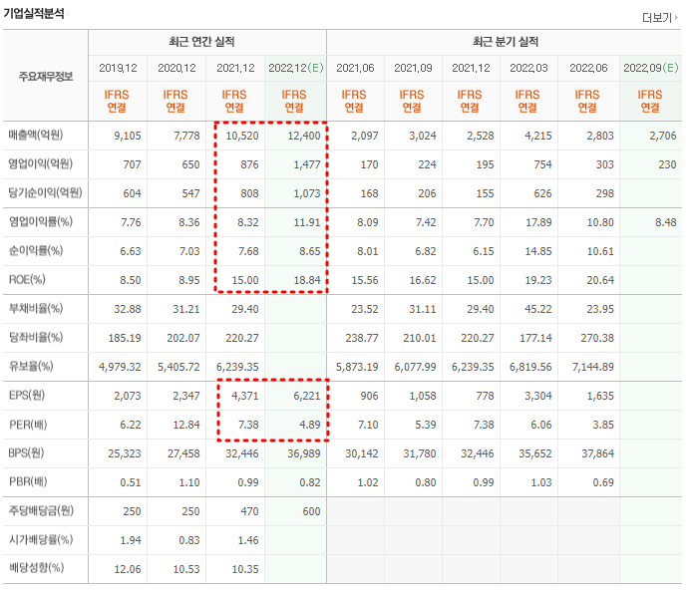The width and height of the screenshot is (695, 592).
Task: Click the 당좌비율(%) row label
Action: [36, 338]
